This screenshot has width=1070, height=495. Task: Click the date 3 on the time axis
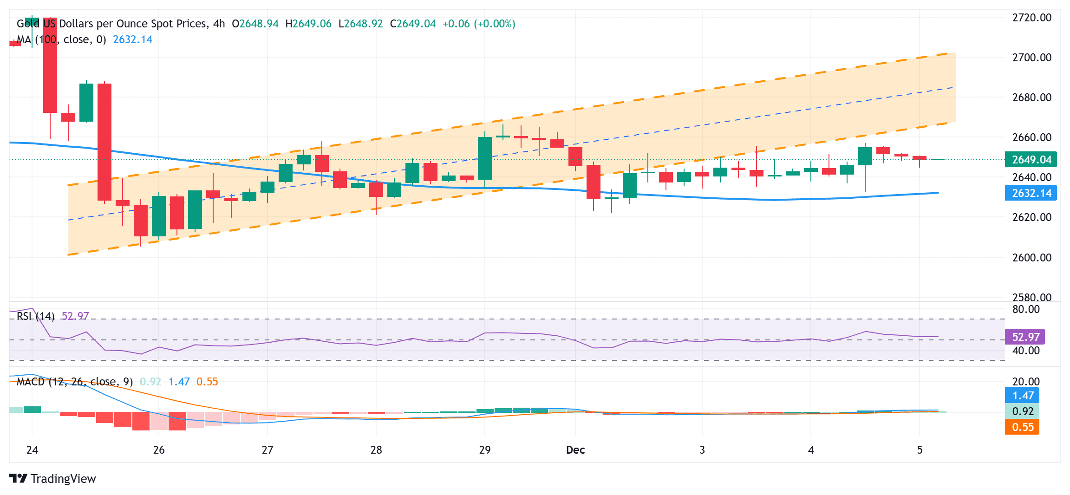(x=702, y=450)
